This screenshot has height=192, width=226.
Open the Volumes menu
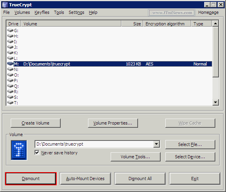22,12
